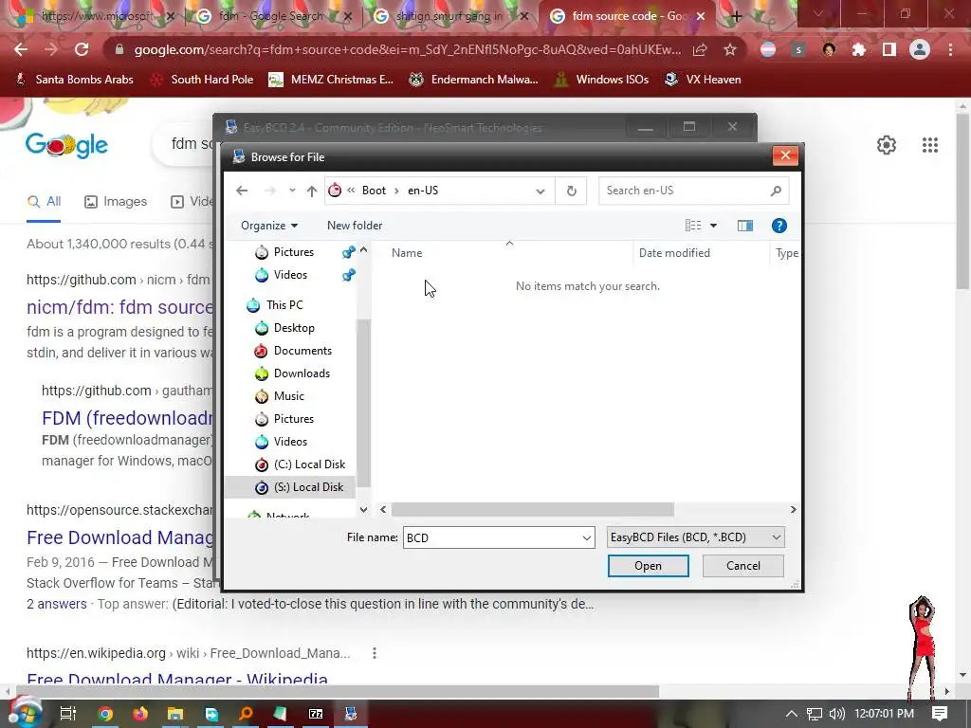Switch to the microsoft.com tab
Screen dimensions: 971x728
96,16
